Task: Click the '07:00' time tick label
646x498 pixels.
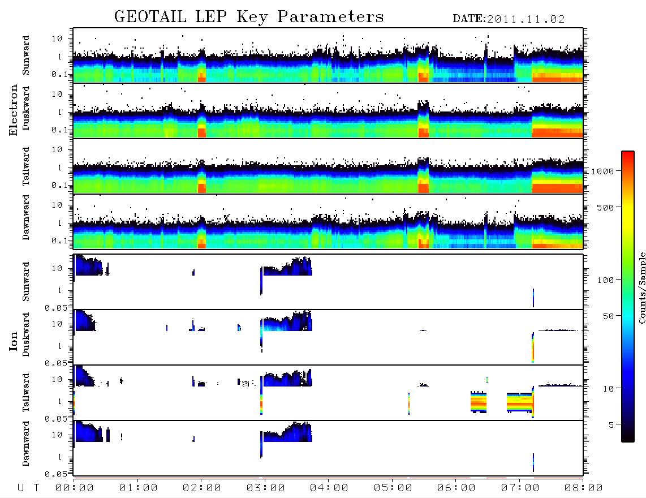Action: click(x=520, y=488)
